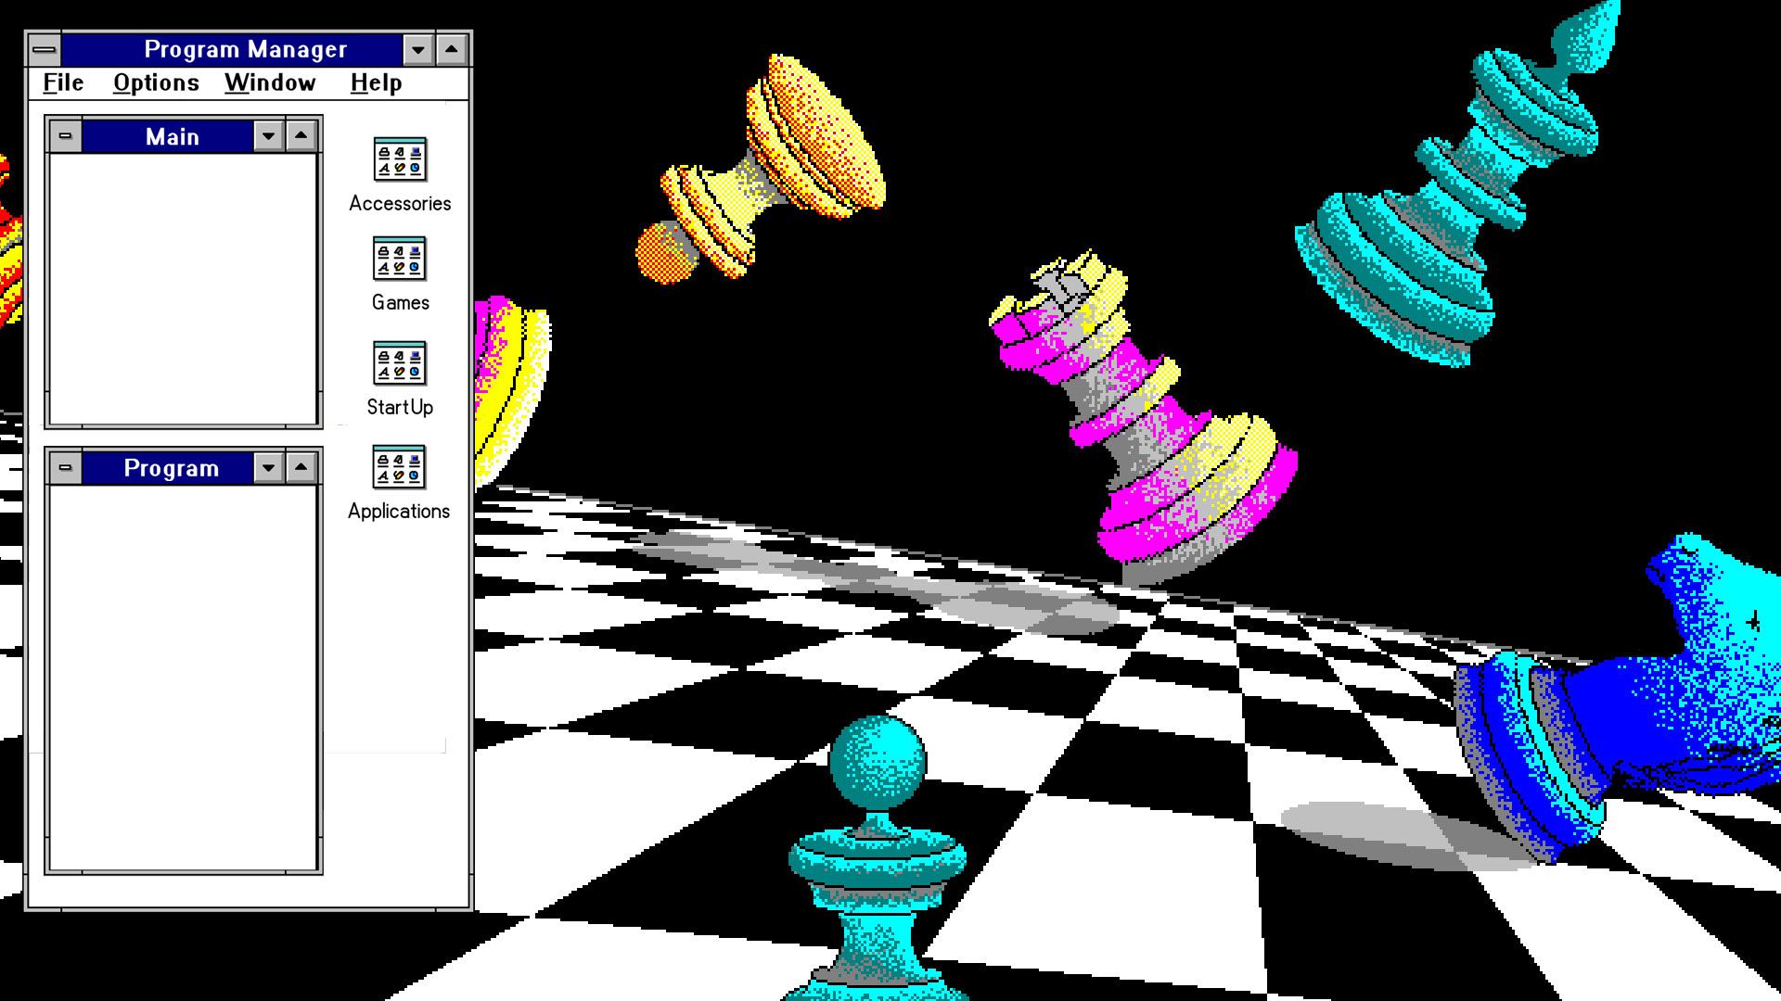Collapse the Main sub-window
Screen dimensions: 1781x1001
tap(268, 137)
